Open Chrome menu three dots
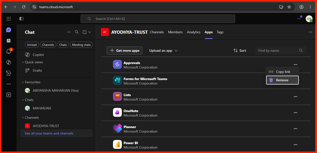This screenshot has height=153, width=317. [x=310, y=7]
